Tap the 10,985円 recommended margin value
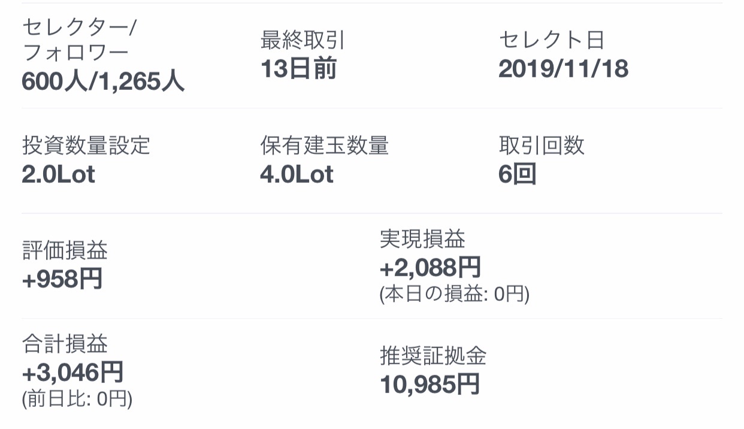Image resolution: width=744 pixels, height=429 pixels. [x=430, y=384]
